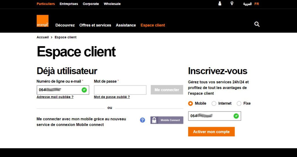297x157 pixels.
Task: Go to Espace client in navigation bar
Action: 153,25
